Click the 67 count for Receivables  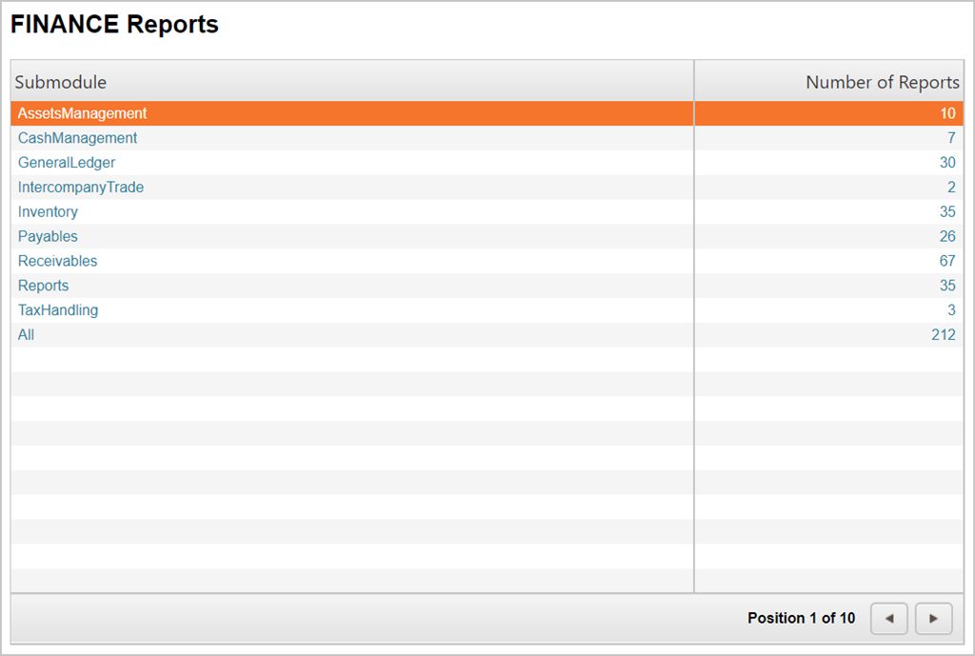tap(946, 262)
